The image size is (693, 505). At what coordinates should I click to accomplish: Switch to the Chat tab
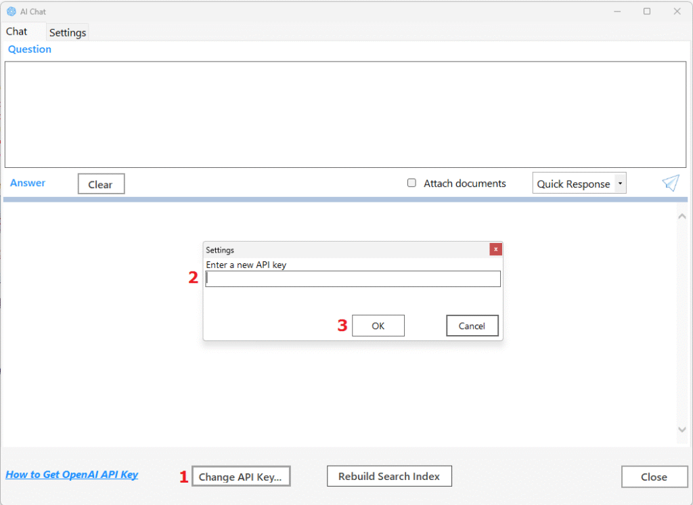pos(17,32)
